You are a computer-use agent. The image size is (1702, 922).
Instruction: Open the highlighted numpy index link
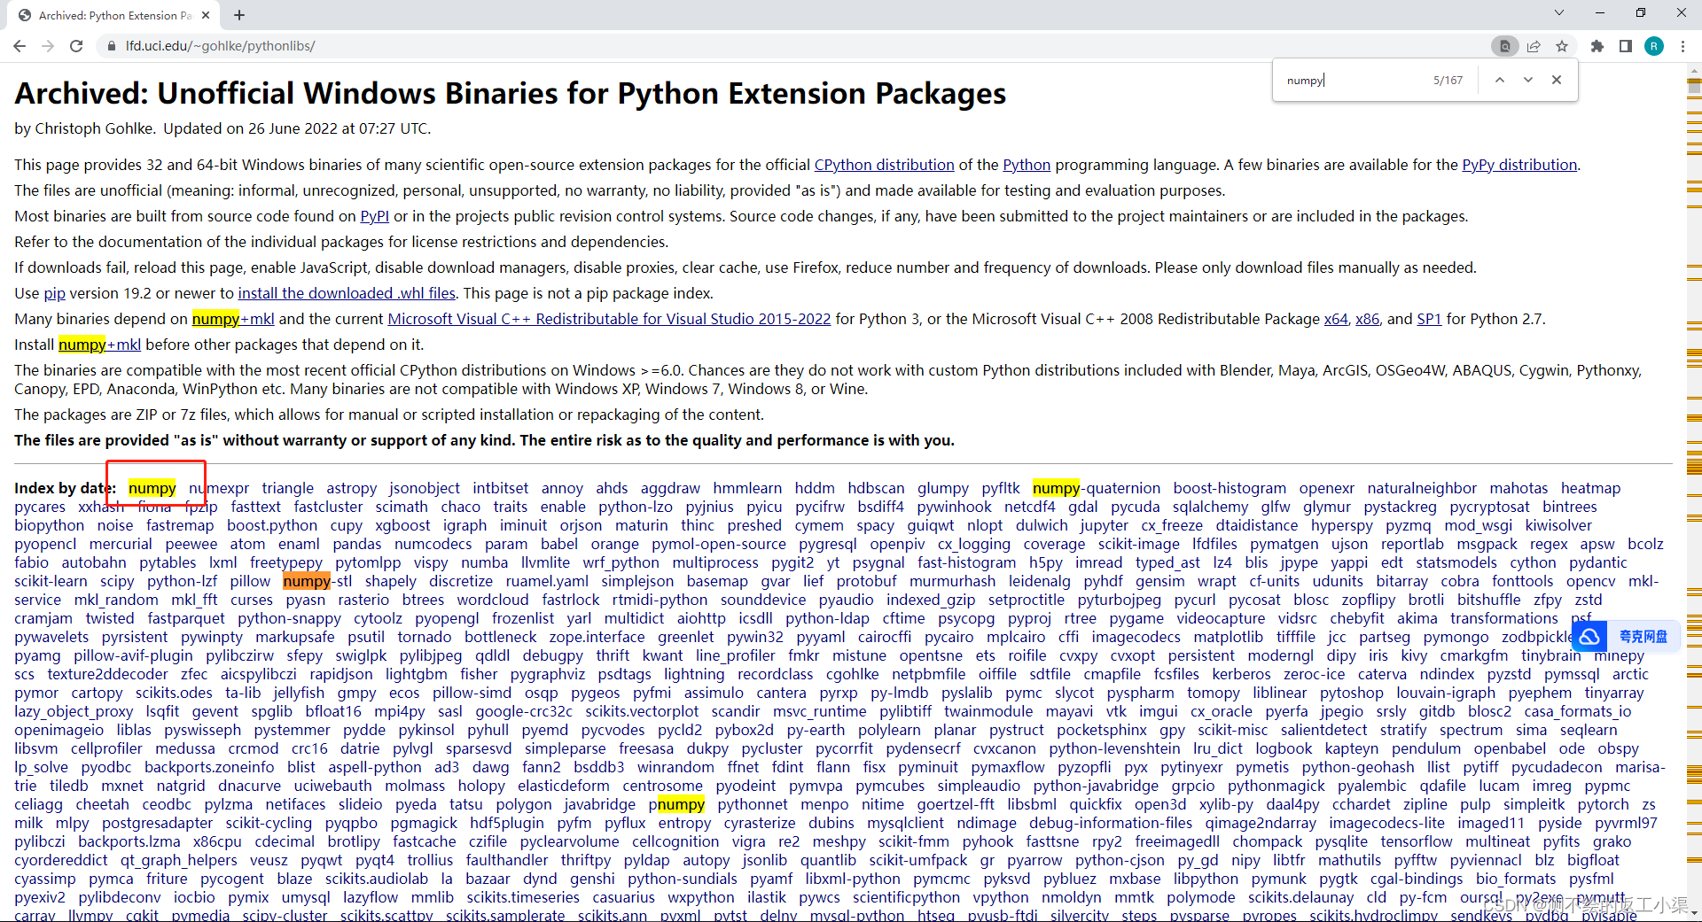[152, 488]
